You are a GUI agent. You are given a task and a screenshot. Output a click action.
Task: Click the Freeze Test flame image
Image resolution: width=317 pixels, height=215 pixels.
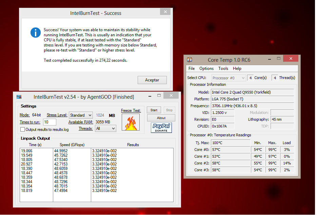click(131, 122)
